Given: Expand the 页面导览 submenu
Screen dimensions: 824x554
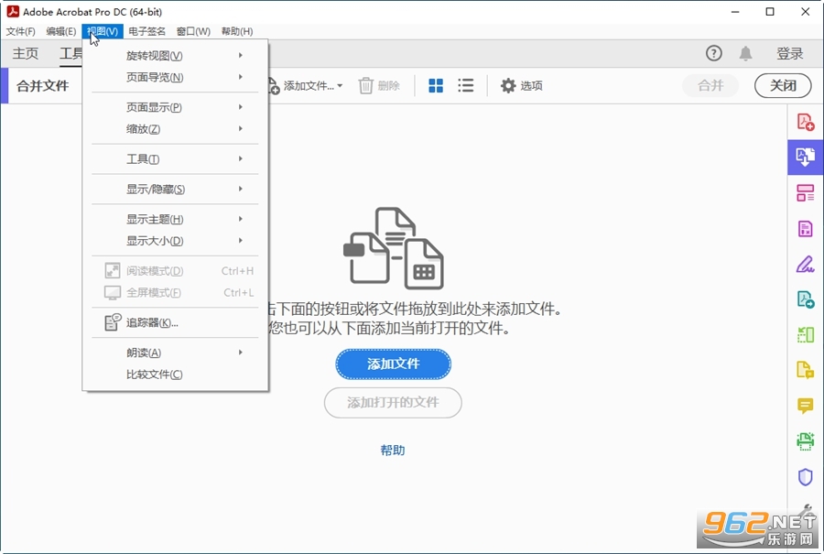Looking at the screenshot, I should 175,77.
